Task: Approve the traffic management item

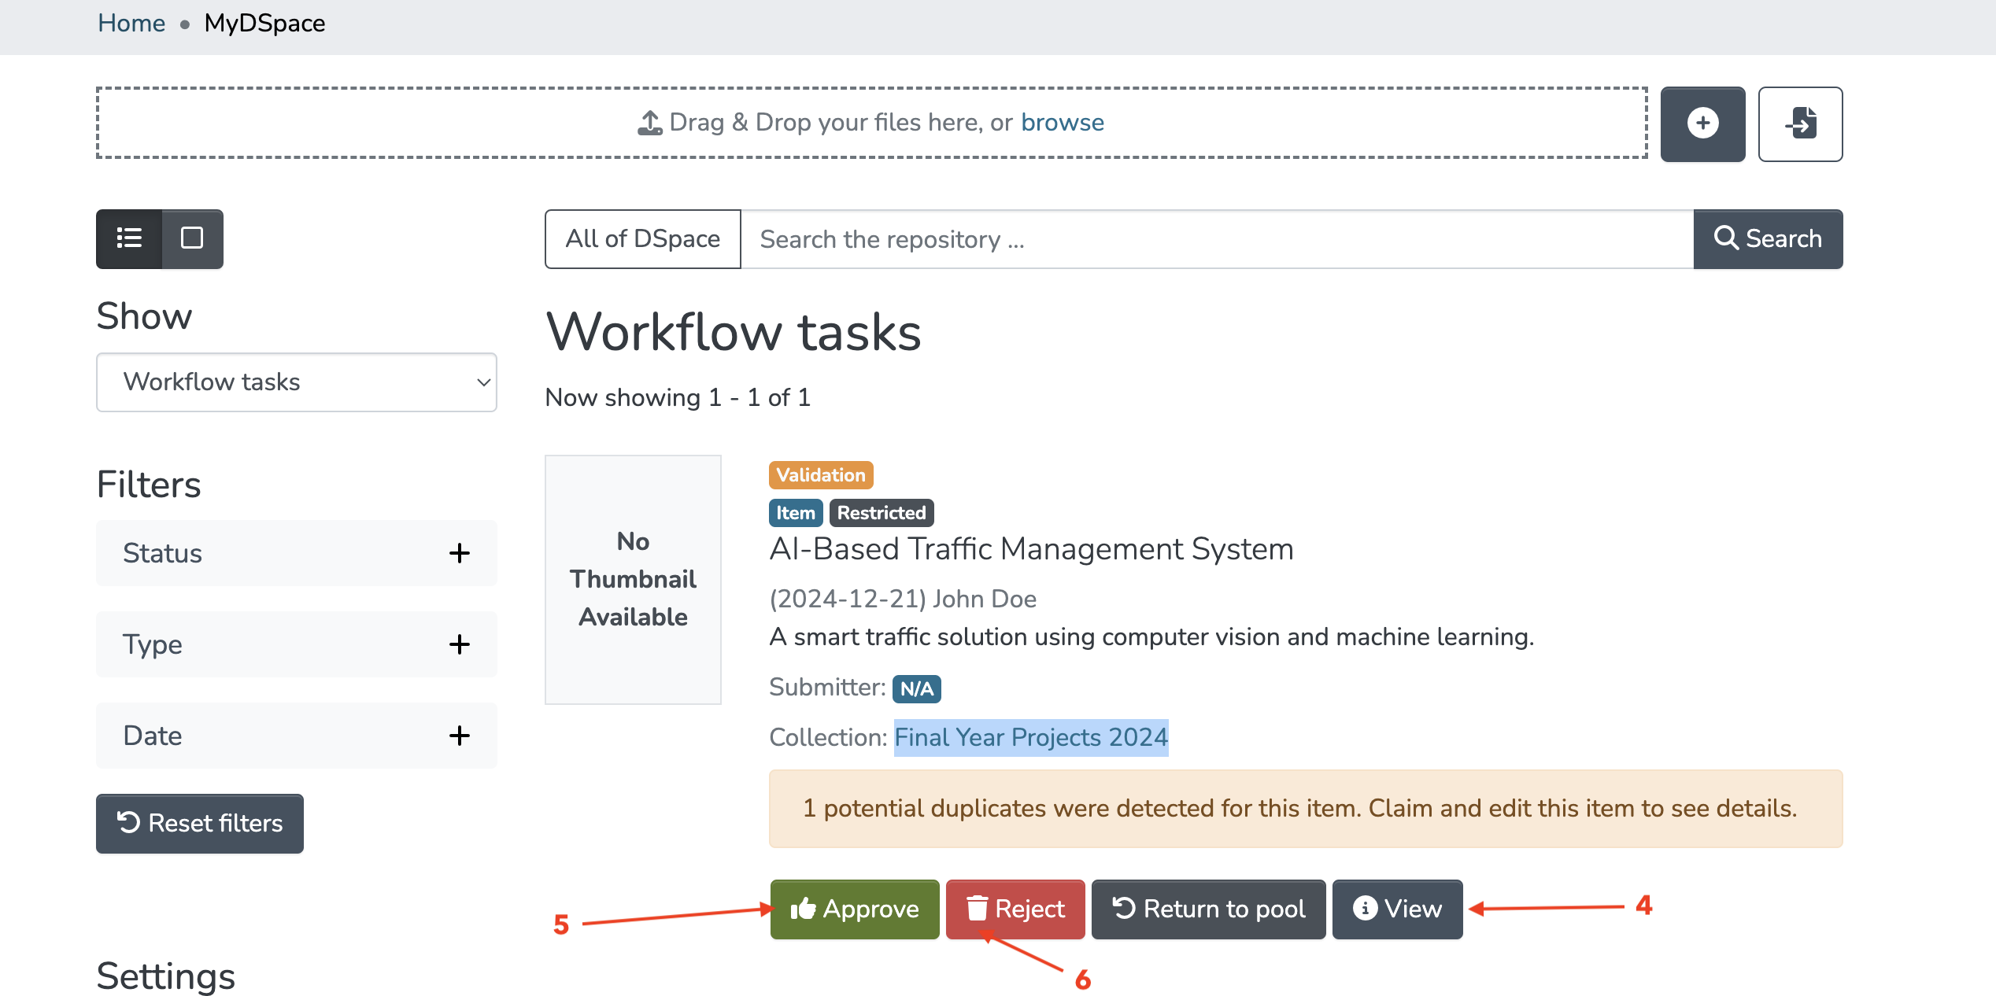Action: 854,909
